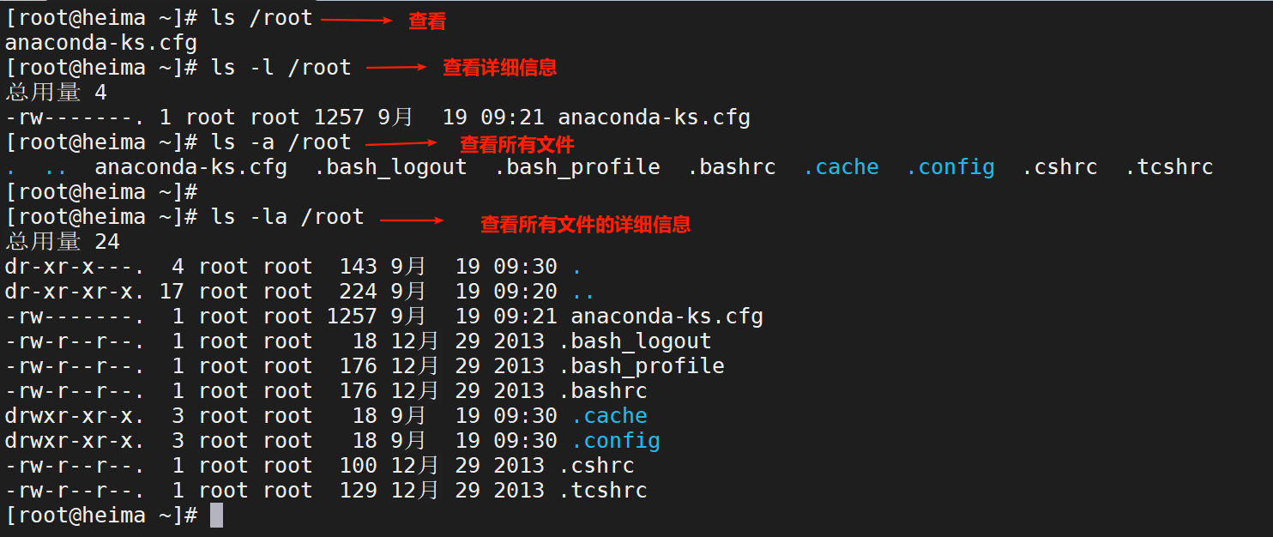Viewport: 1273px width, 537px height.
Task: Click anaconda-ks.cfg under the first ls command
Action: point(101,42)
